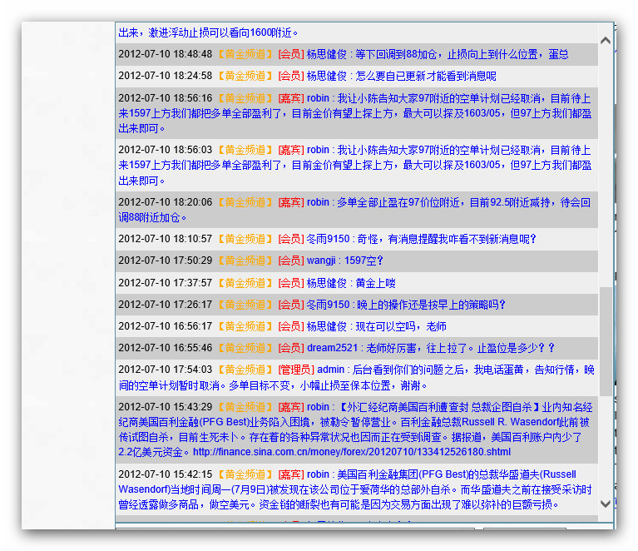Click 杨思健俊 username in 黄金上喽 message
The width and height of the screenshot is (638, 551).
327,283
